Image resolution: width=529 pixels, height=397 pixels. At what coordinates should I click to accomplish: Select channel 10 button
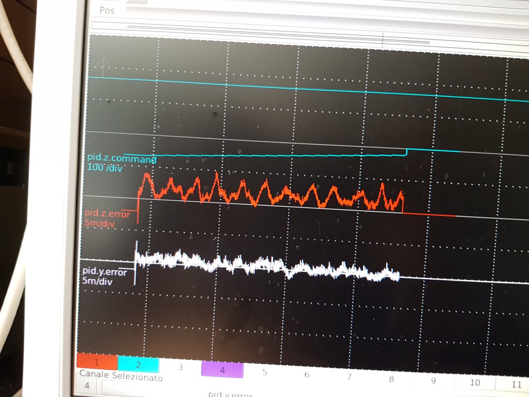(x=475, y=382)
